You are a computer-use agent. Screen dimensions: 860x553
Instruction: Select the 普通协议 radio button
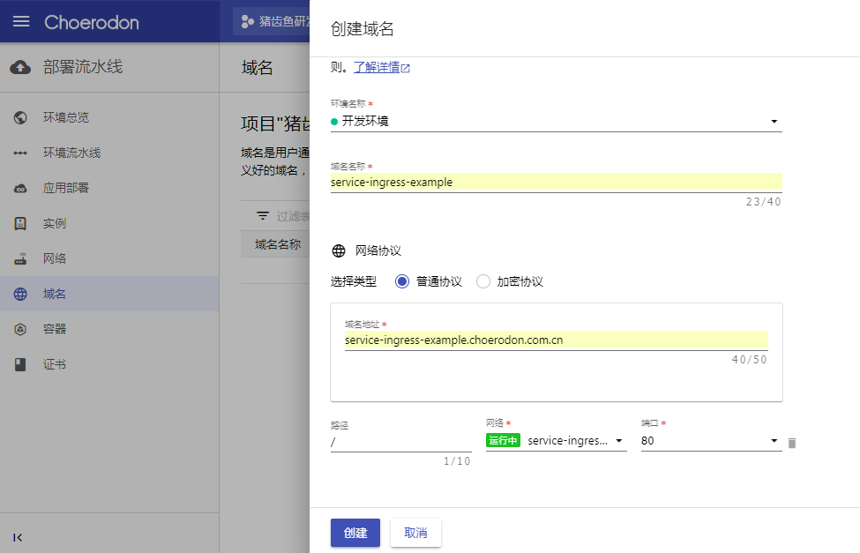pos(402,281)
